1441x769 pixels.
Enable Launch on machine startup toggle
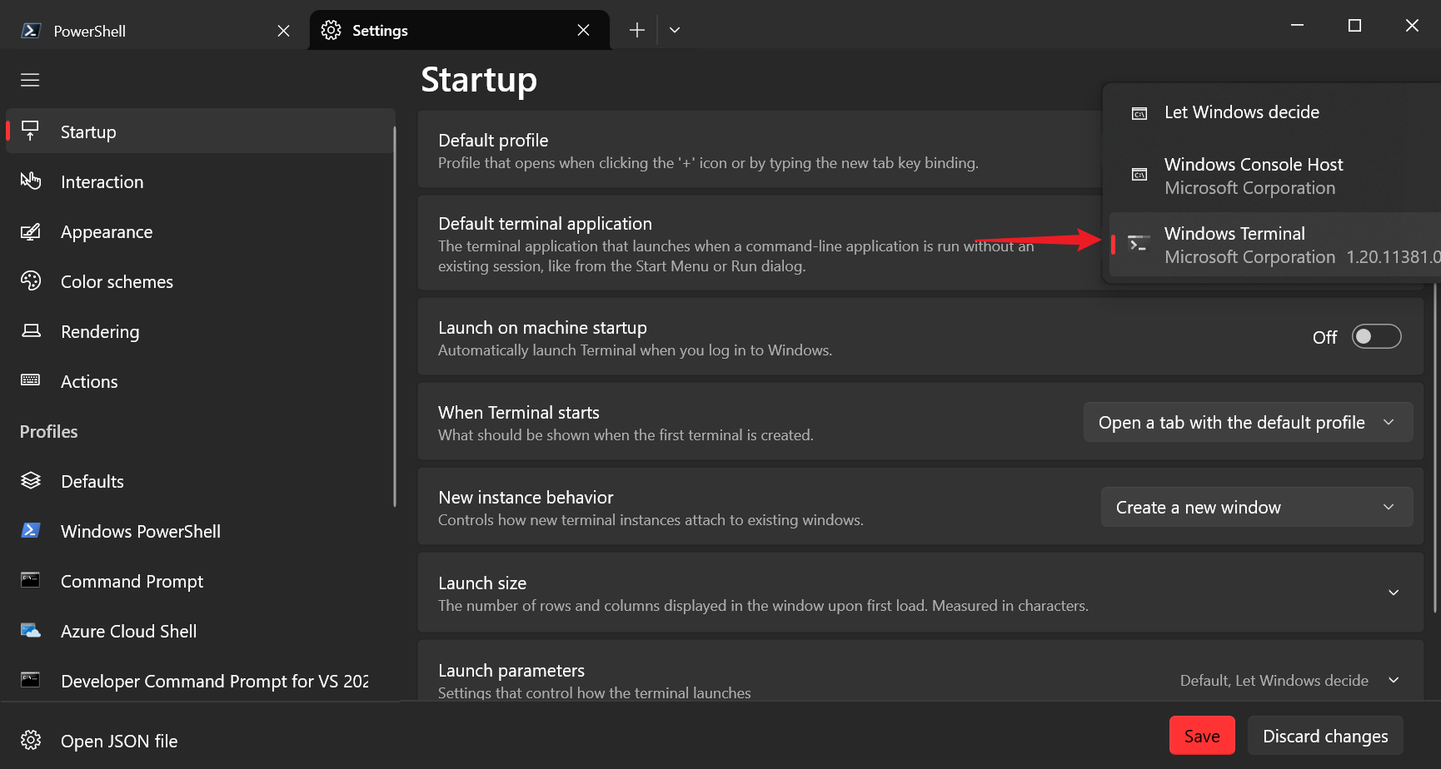(1375, 337)
